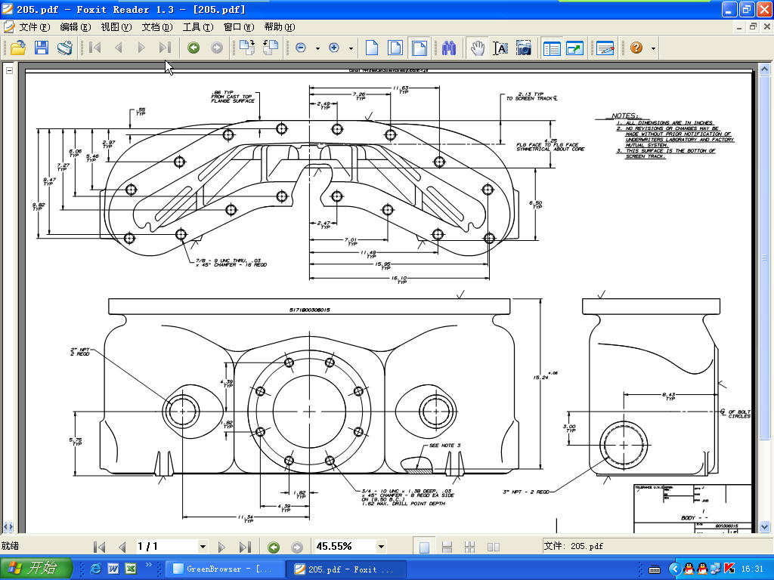The width and height of the screenshot is (774, 580).
Task: Expand the help dropdown arrow
Action: [x=654, y=48]
